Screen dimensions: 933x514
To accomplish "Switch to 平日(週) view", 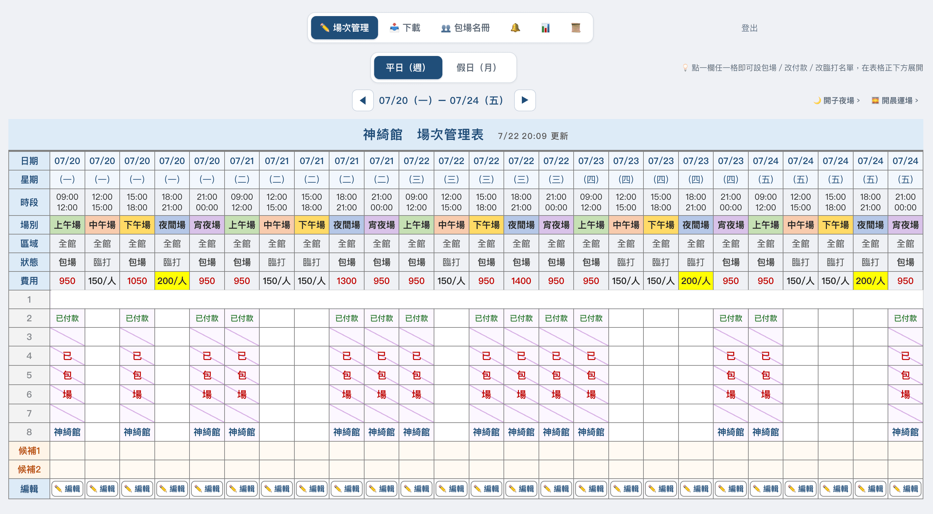I will pos(408,68).
